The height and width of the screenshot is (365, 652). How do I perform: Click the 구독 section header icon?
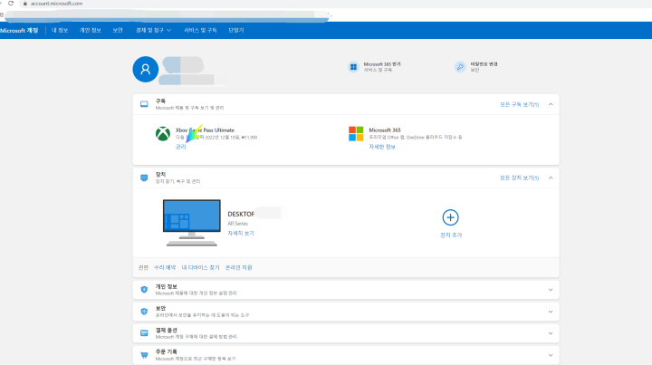pyautogui.click(x=144, y=104)
